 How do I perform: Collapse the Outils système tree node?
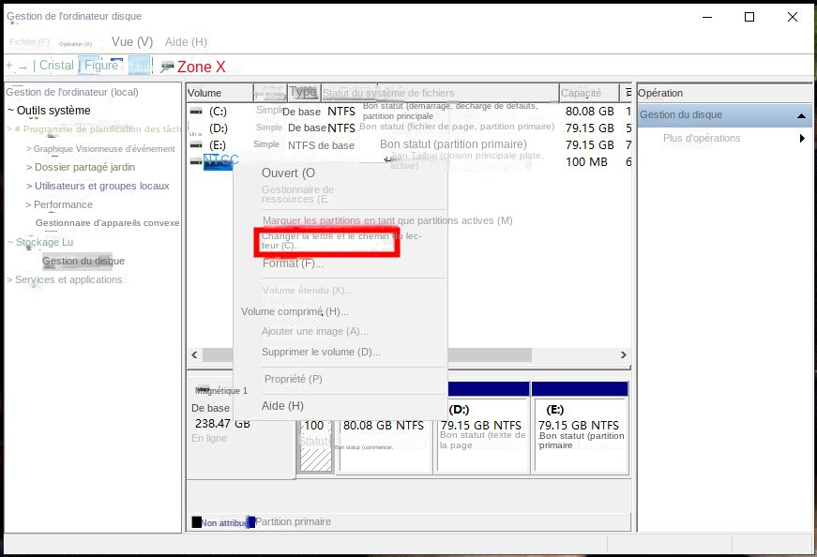[11, 111]
